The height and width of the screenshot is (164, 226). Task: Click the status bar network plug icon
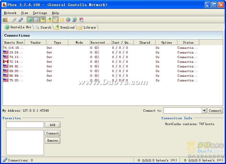tap(5, 160)
